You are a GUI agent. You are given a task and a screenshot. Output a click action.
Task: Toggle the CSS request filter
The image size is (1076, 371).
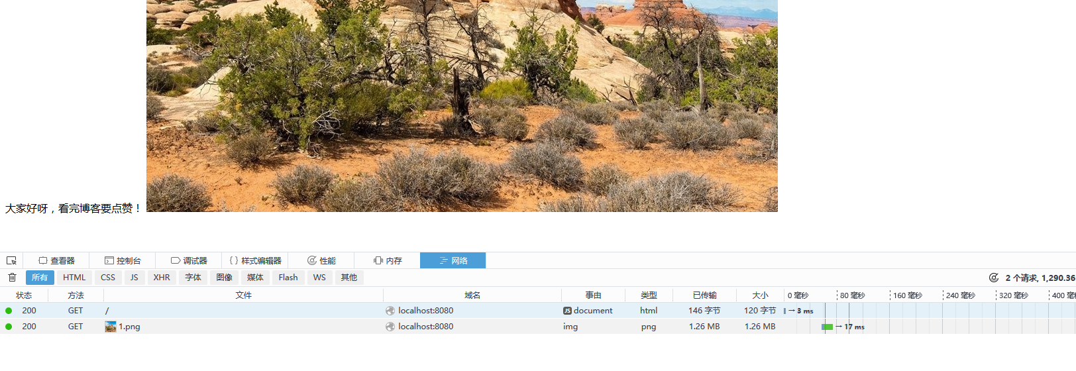click(108, 278)
